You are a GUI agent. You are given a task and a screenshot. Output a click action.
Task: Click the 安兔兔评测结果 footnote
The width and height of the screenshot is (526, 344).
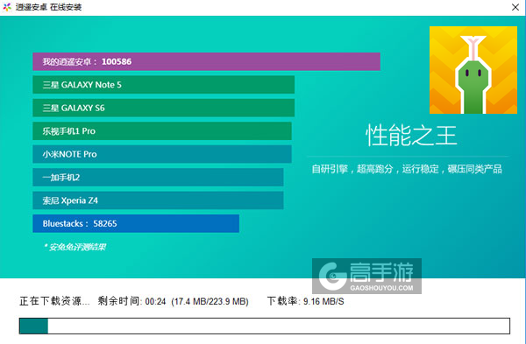coord(75,247)
